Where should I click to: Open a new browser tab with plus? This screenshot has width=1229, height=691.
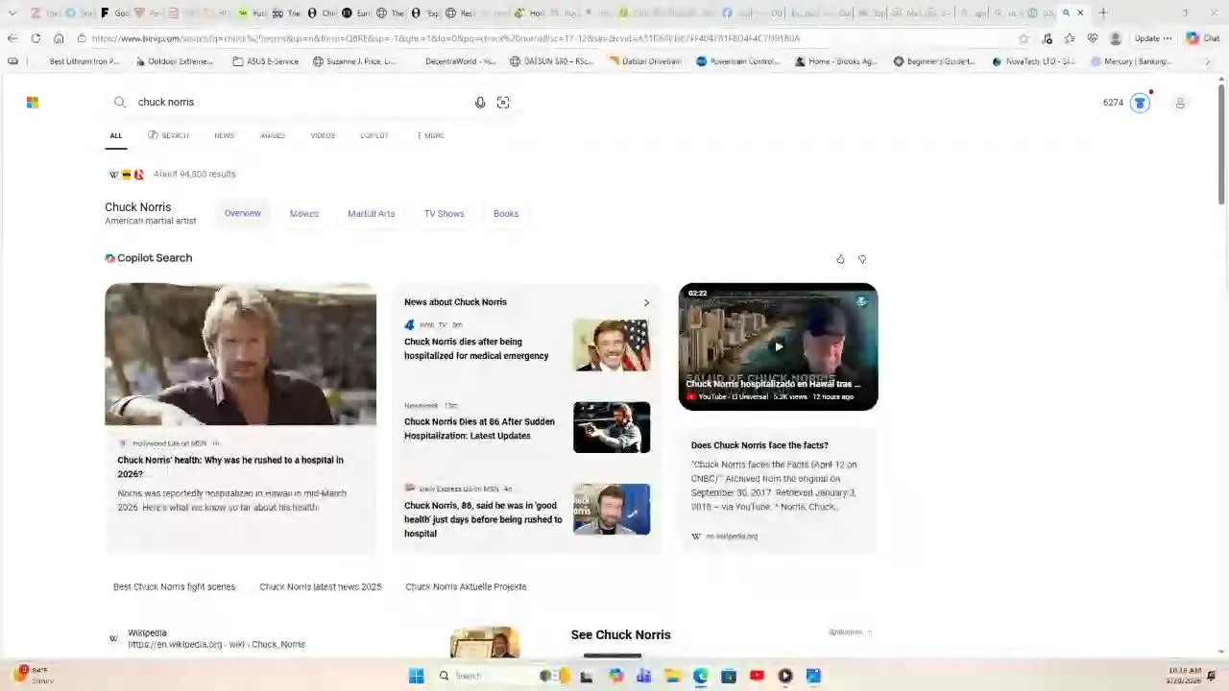tap(1102, 12)
